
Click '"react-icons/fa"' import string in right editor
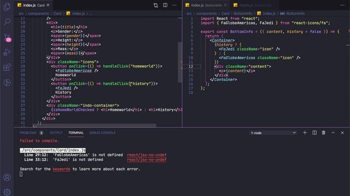tap(310, 23)
